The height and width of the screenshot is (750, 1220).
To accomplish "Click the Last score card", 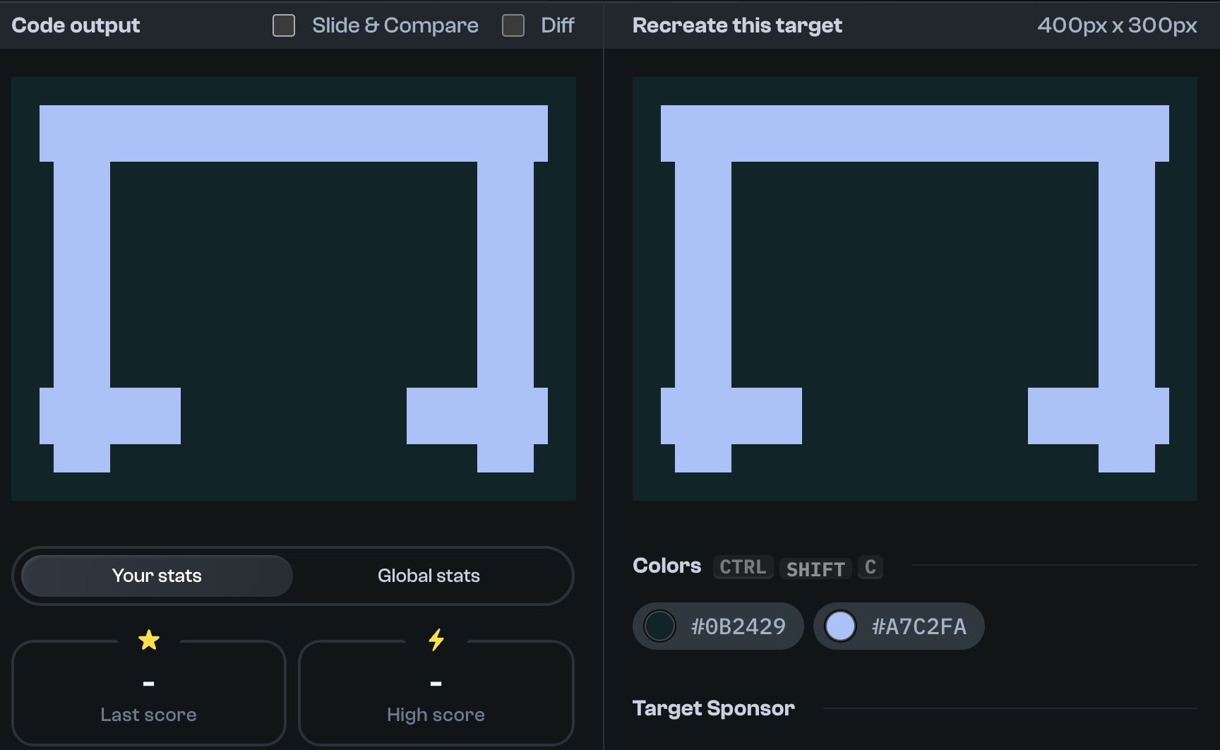I will pyautogui.click(x=148, y=694).
